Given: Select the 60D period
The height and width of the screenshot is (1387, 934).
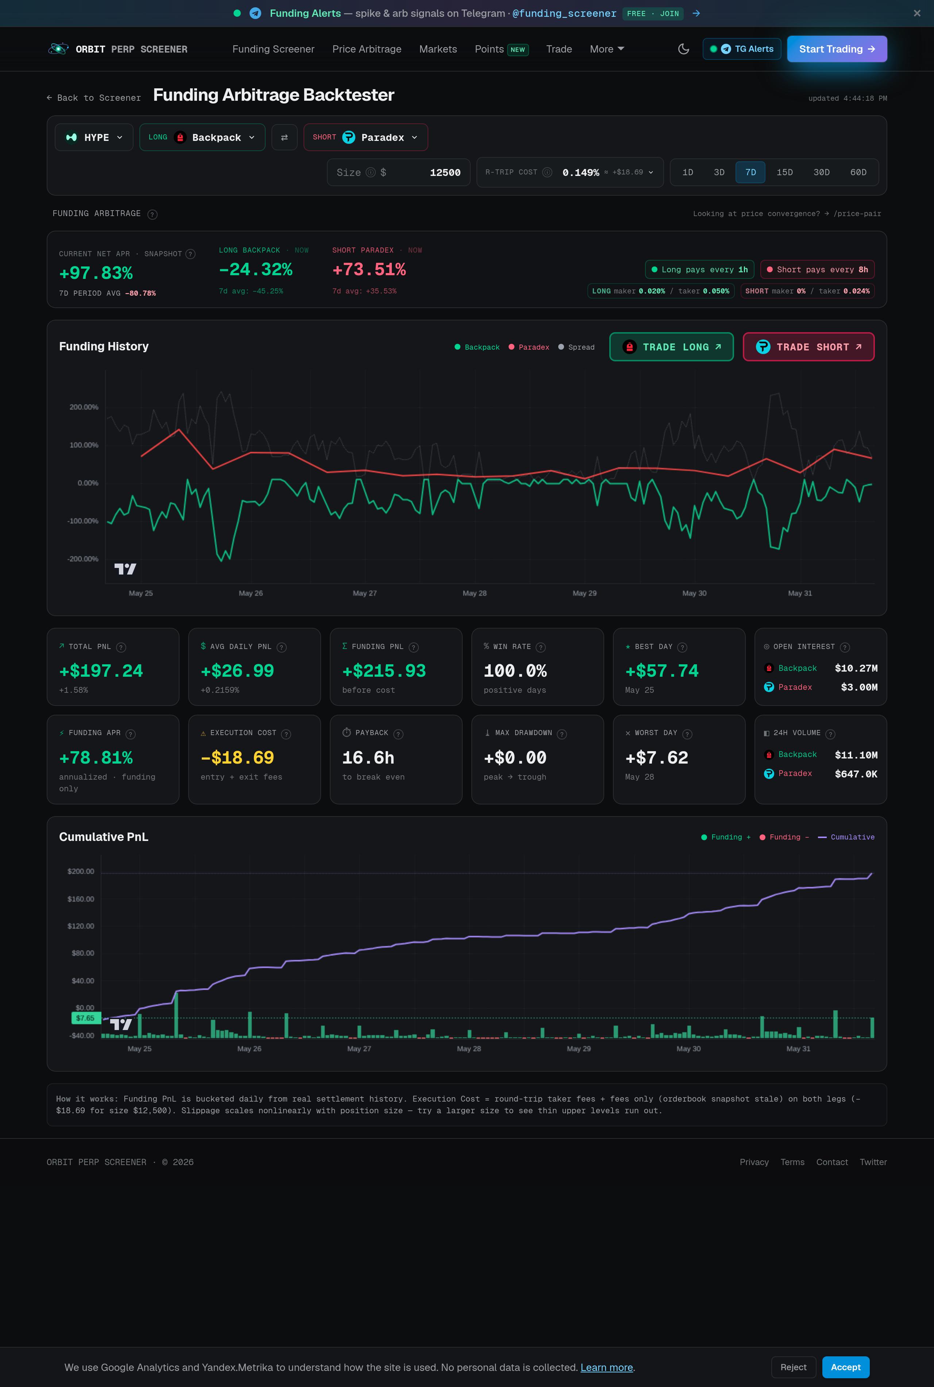Looking at the screenshot, I should pyautogui.click(x=858, y=172).
